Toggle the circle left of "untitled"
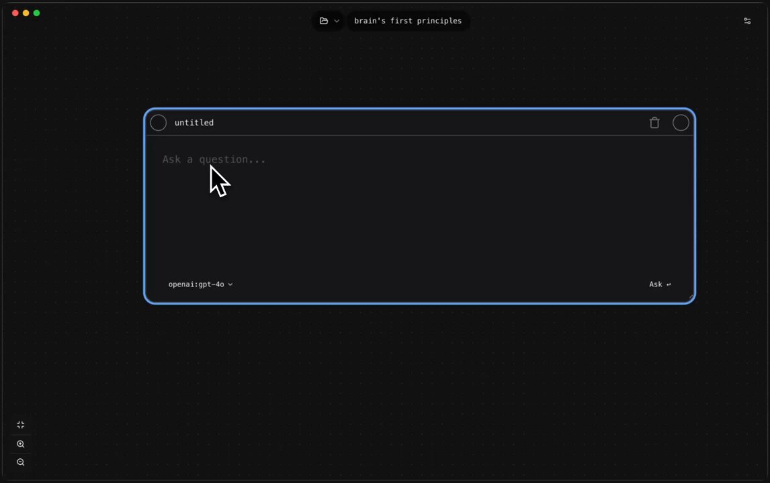Screen dimensions: 770x483 (x=159, y=123)
